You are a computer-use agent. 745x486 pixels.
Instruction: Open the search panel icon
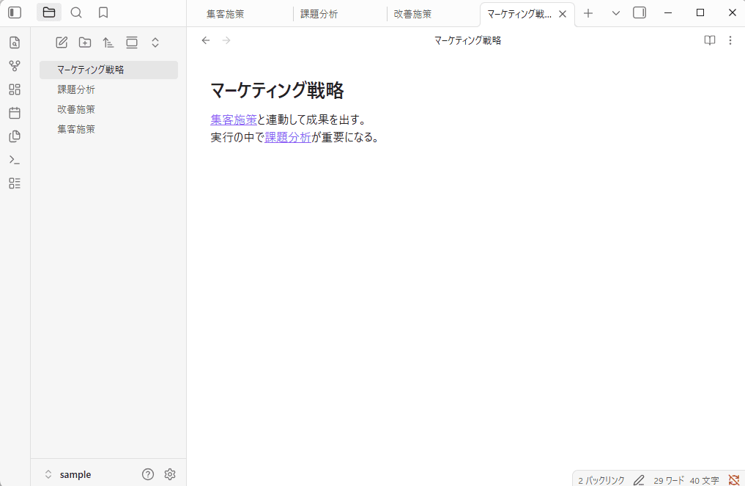[76, 12]
